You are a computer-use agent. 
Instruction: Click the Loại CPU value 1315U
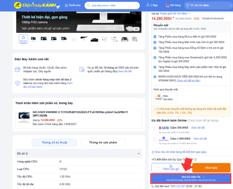[63, 169]
